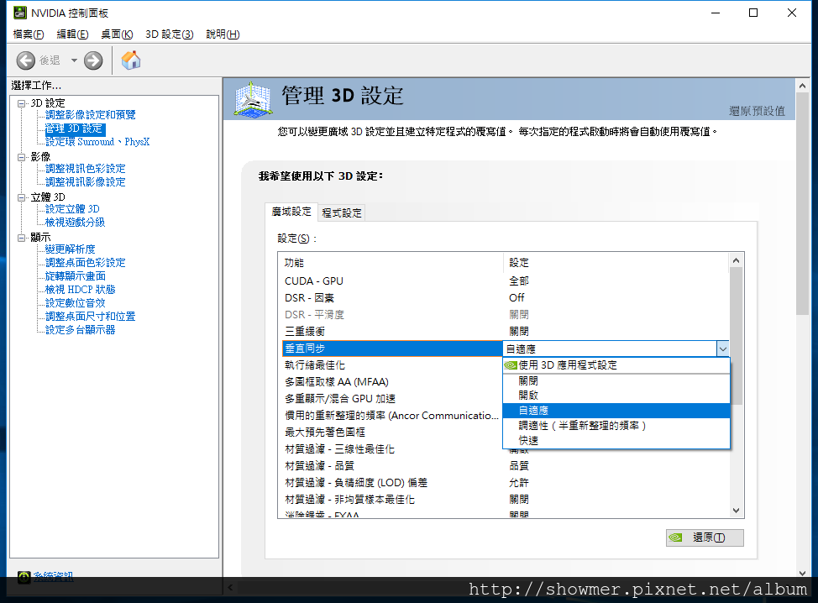818x603 pixels.
Task: Open the 編輯(E) menu
Action: tap(72, 34)
